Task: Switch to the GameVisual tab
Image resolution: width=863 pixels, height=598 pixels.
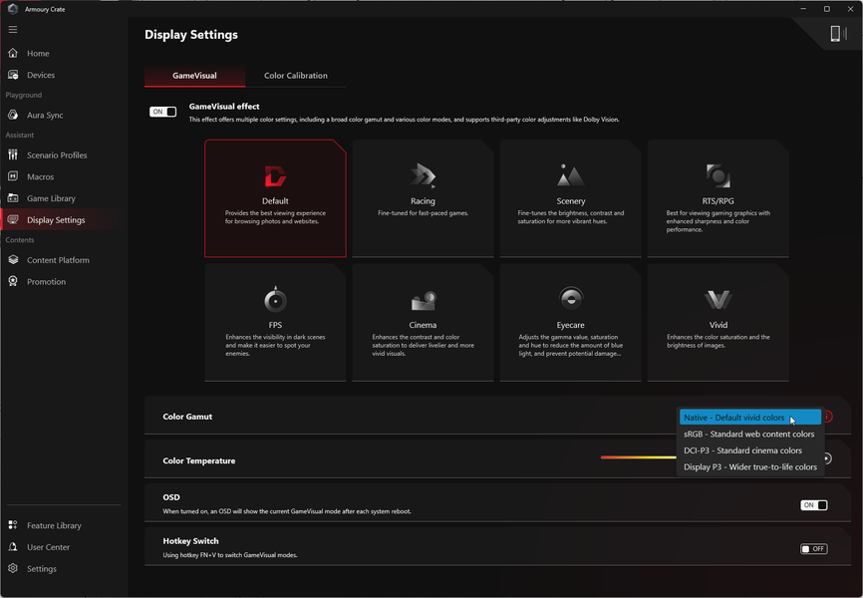Action: click(194, 76)
